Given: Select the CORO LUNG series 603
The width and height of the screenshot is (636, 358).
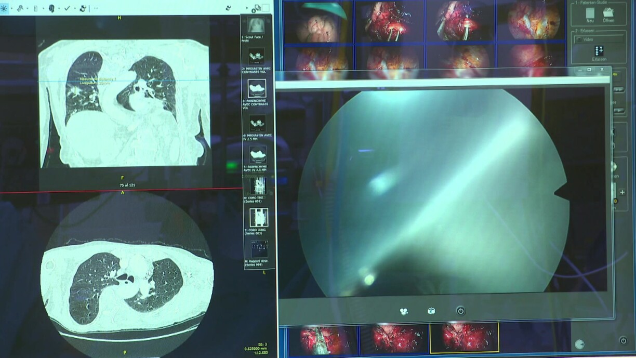Looking at the screenshot, I should [x=258, y=217].
